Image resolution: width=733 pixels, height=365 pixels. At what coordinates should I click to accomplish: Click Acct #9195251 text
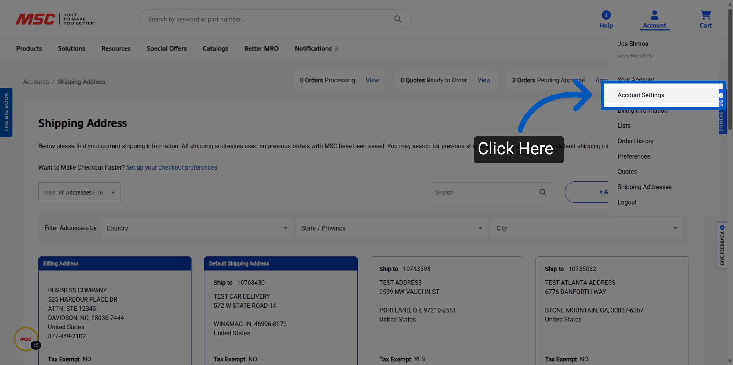[x=636, y=56]
